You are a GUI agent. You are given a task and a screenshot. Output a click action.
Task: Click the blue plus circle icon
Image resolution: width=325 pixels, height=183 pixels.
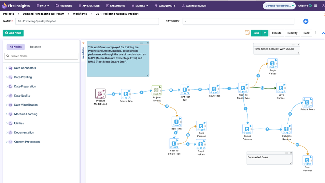(x=305, y=21)
